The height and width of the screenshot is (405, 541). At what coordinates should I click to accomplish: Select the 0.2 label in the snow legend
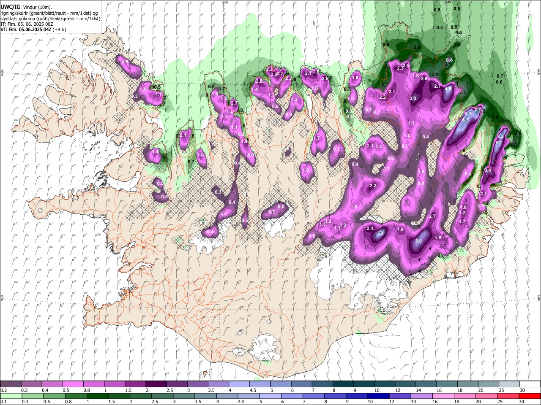coord(3,390)
